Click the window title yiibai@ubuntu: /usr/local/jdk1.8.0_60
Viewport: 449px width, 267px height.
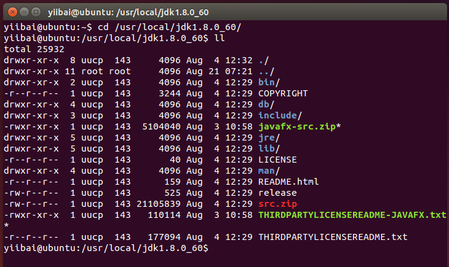pos(128,12)
